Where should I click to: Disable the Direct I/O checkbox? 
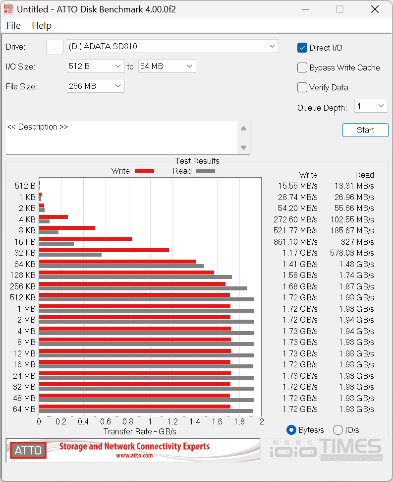(x=302, y=48)
